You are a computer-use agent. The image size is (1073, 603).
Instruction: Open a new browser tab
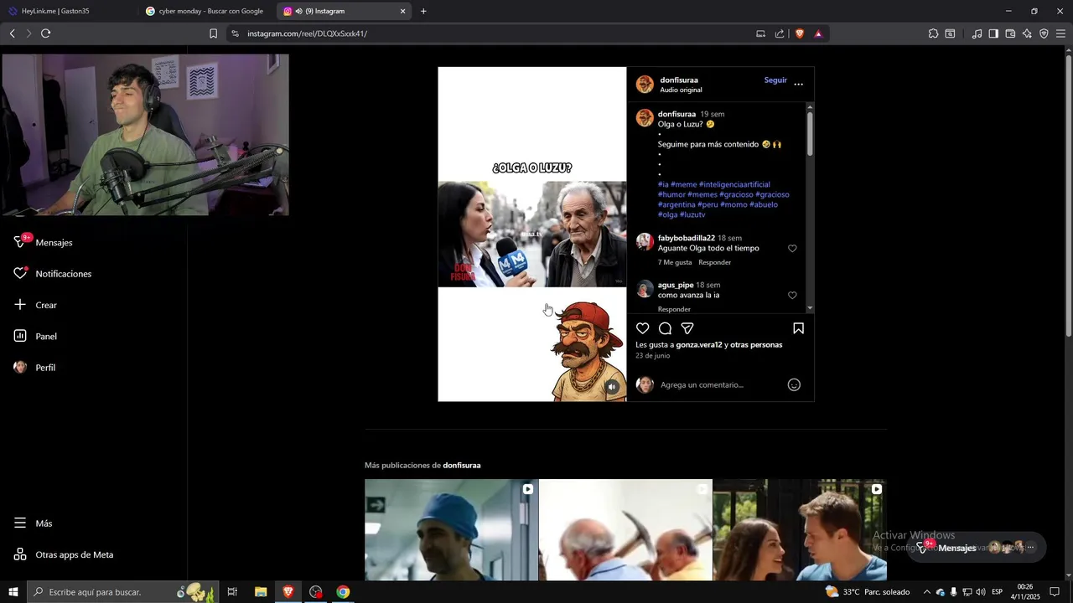423,11
